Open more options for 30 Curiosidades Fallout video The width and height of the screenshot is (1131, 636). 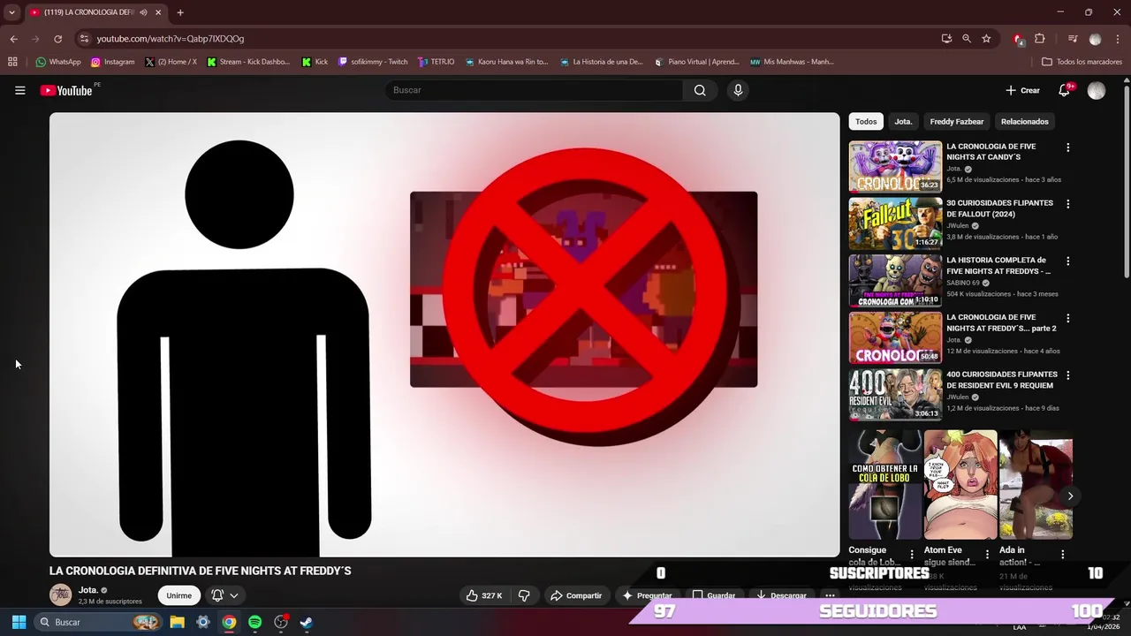click(x=1067, y=204)
